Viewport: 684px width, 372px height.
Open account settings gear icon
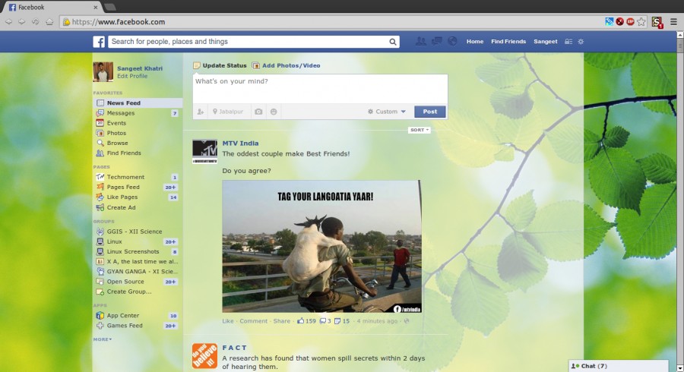581,42
